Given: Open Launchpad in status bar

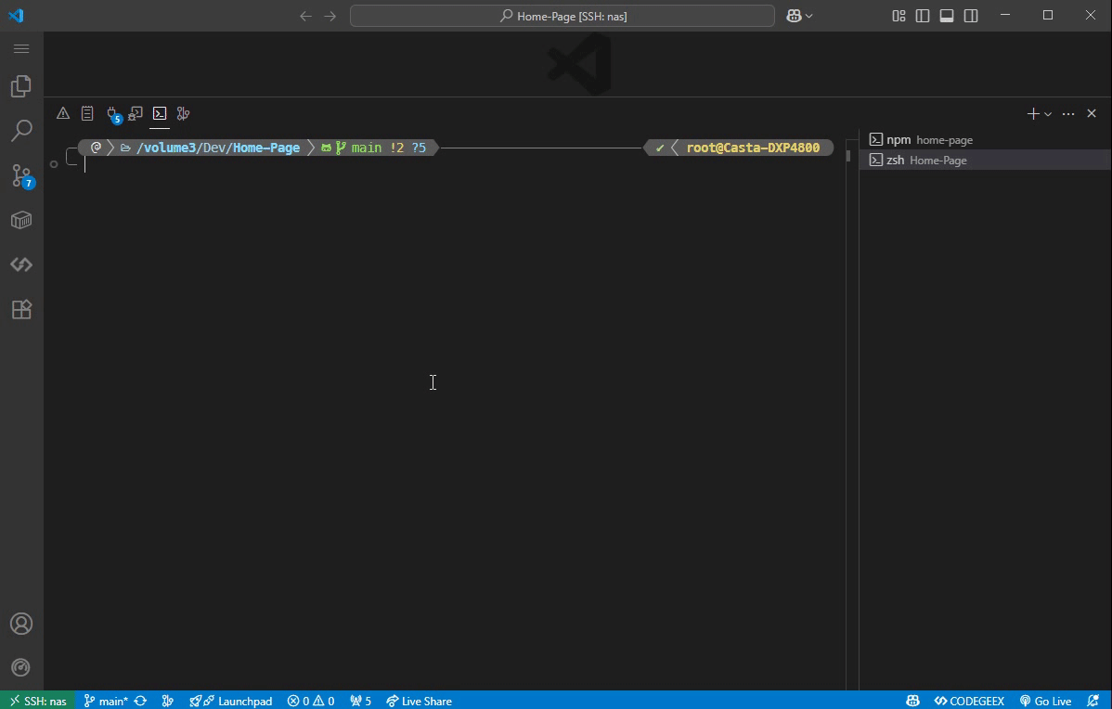Looking at the screenshot, I should 231,701.
